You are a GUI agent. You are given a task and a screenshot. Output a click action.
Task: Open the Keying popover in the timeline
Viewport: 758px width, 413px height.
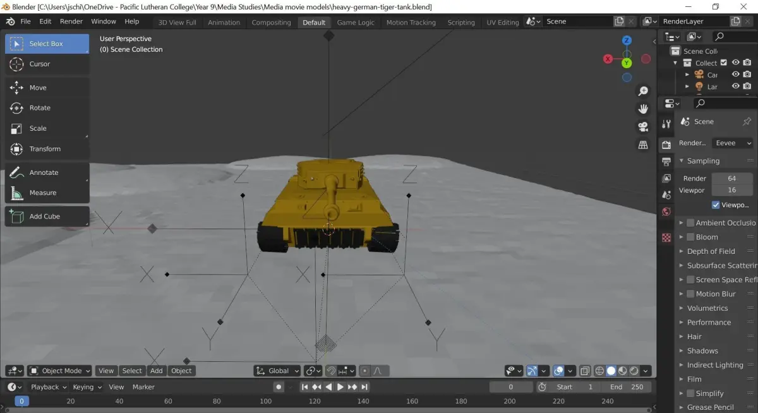(87, 387)
